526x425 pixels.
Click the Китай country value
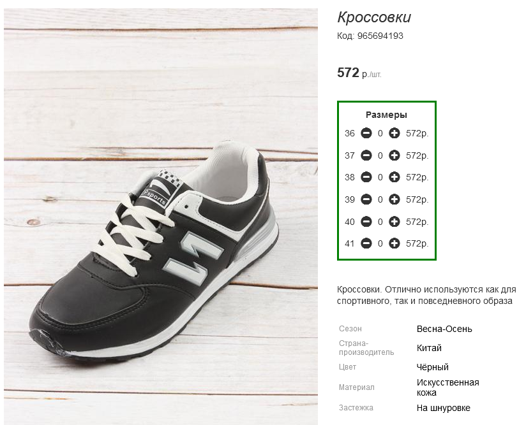(x=429, y=348)
